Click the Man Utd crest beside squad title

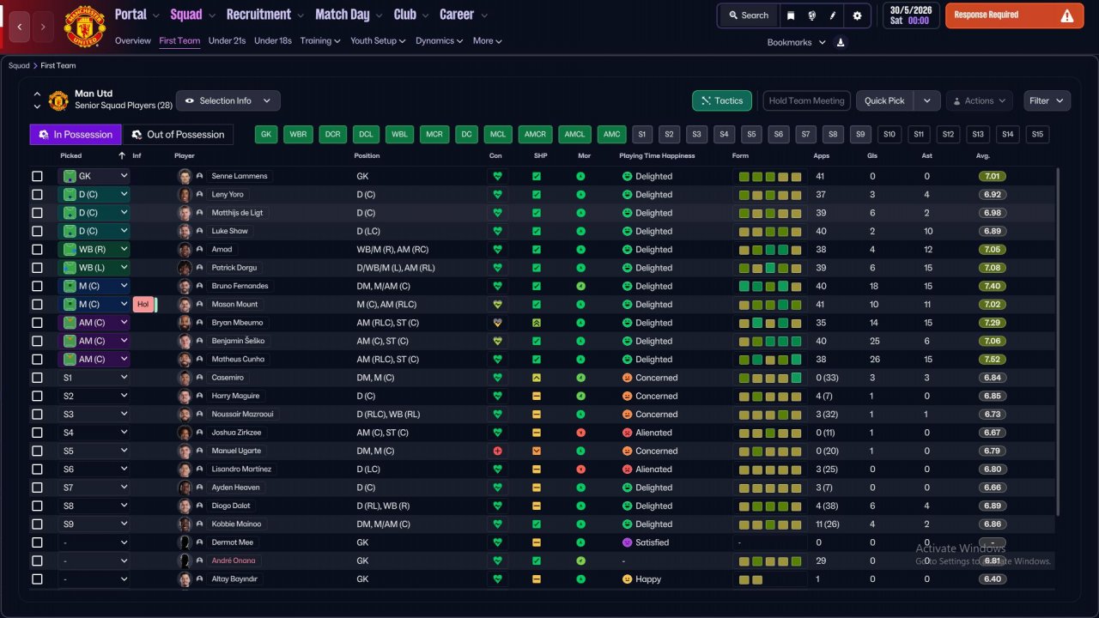(x=58, y=100)
